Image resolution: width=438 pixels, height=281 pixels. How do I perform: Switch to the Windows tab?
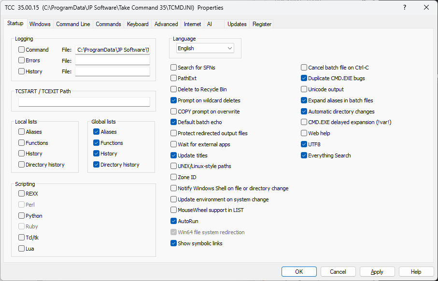(40, 24)
